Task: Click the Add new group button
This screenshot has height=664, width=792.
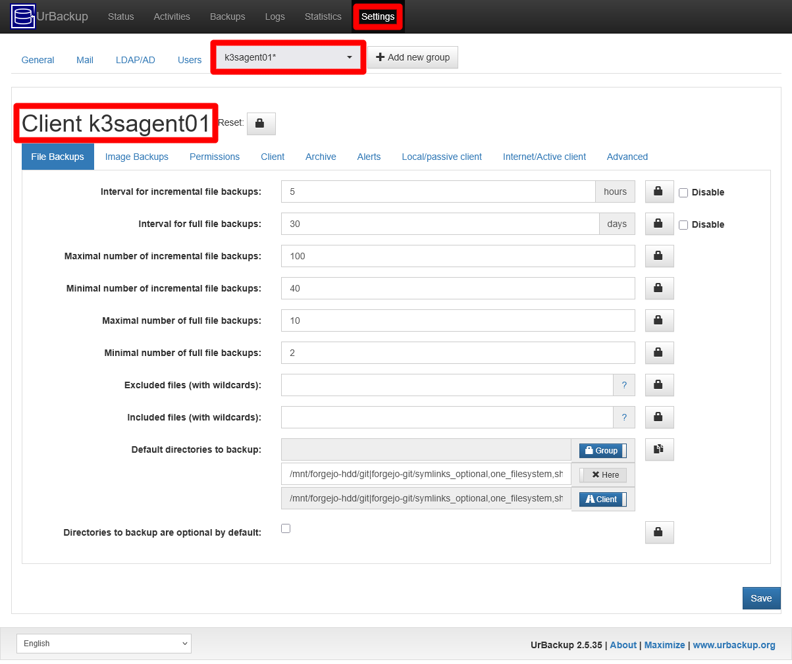Action: tap(412, 57)
